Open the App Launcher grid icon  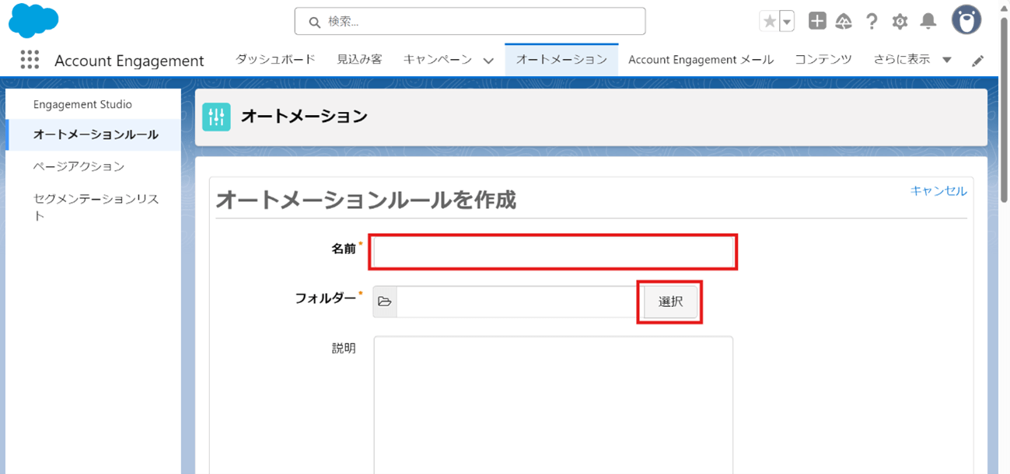[30, 60]
